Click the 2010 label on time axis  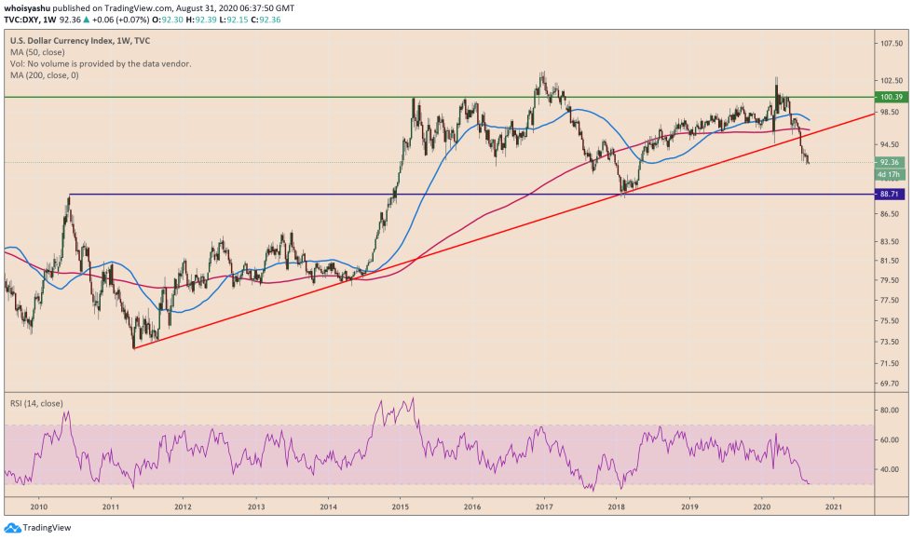pyautogui.click(x=38, y=507)
